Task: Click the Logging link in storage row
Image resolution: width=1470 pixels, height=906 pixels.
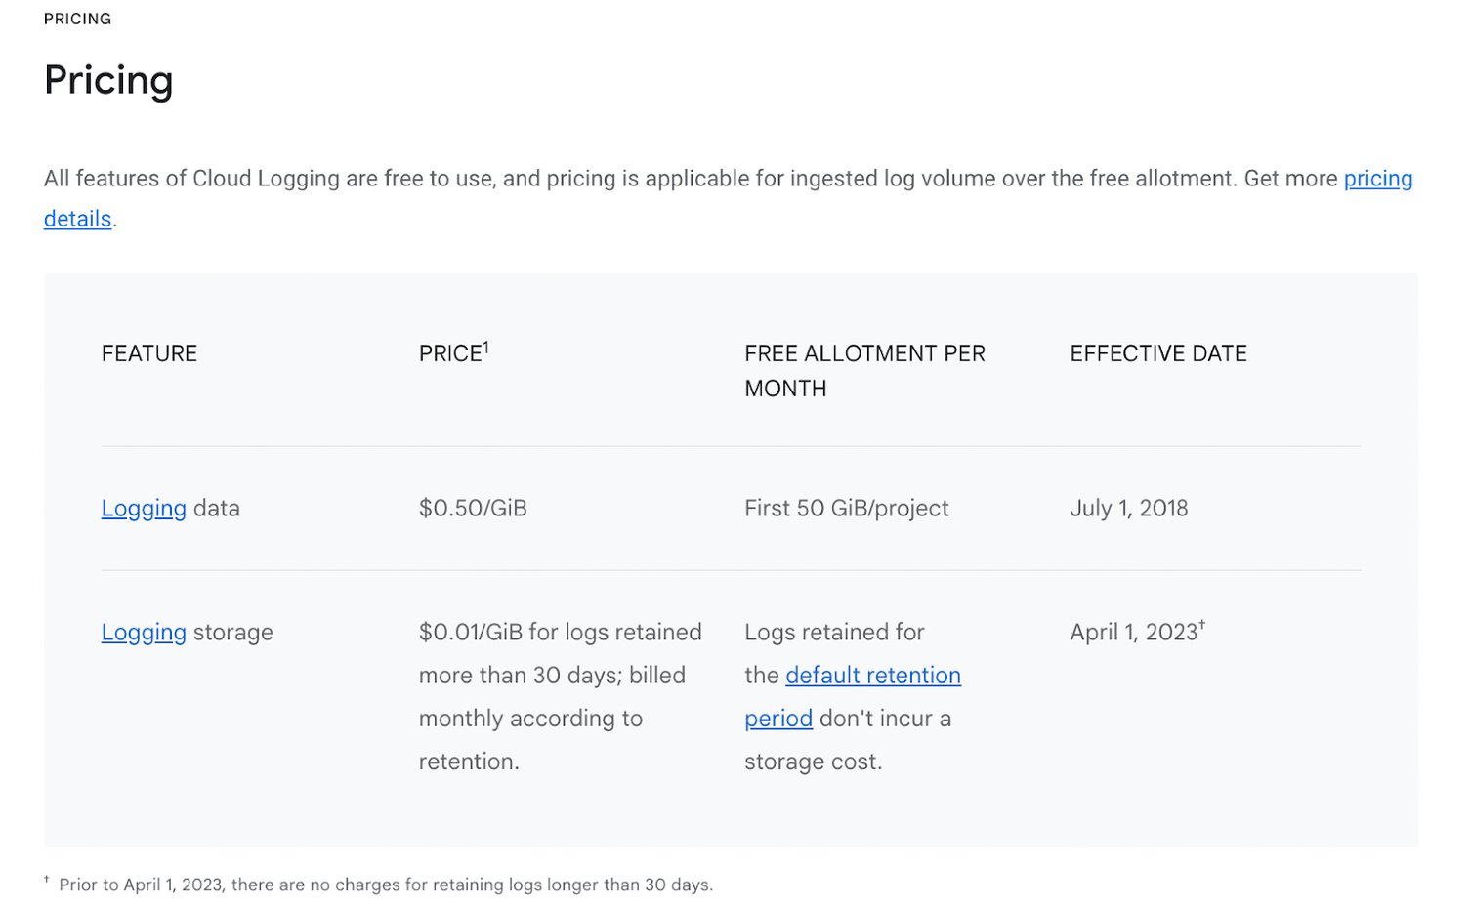Action: tap(143, 633)
